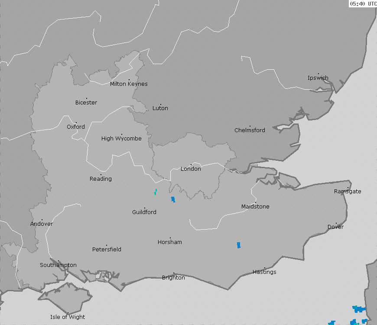
Task: Select the Reading city label
Action: point(101,179)
